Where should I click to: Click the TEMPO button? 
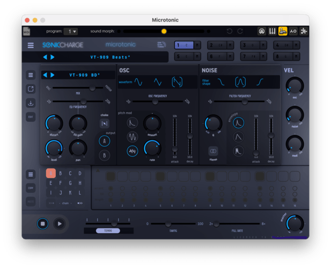pos(108,231)
